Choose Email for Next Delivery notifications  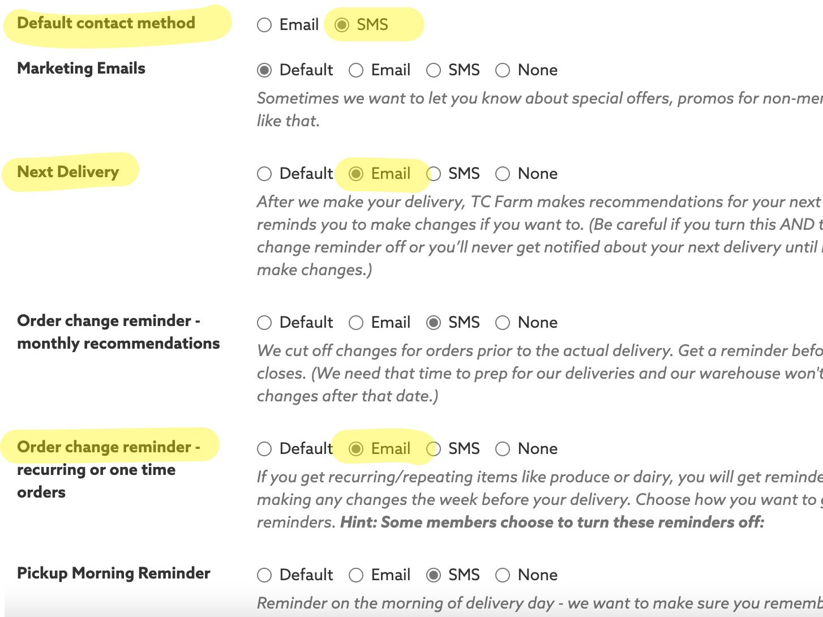(356, 174)
